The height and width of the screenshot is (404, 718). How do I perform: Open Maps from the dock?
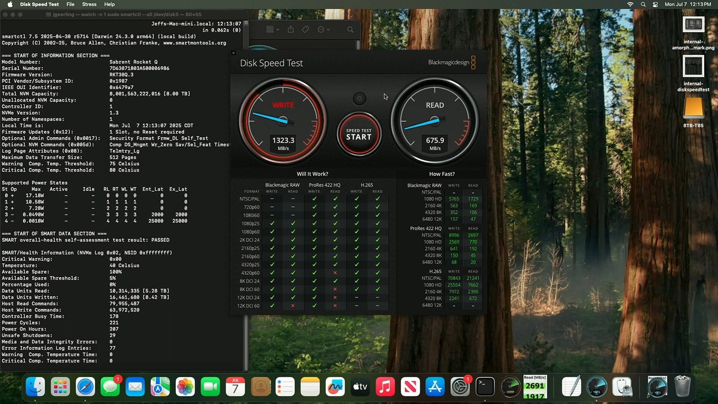(161, 387)
